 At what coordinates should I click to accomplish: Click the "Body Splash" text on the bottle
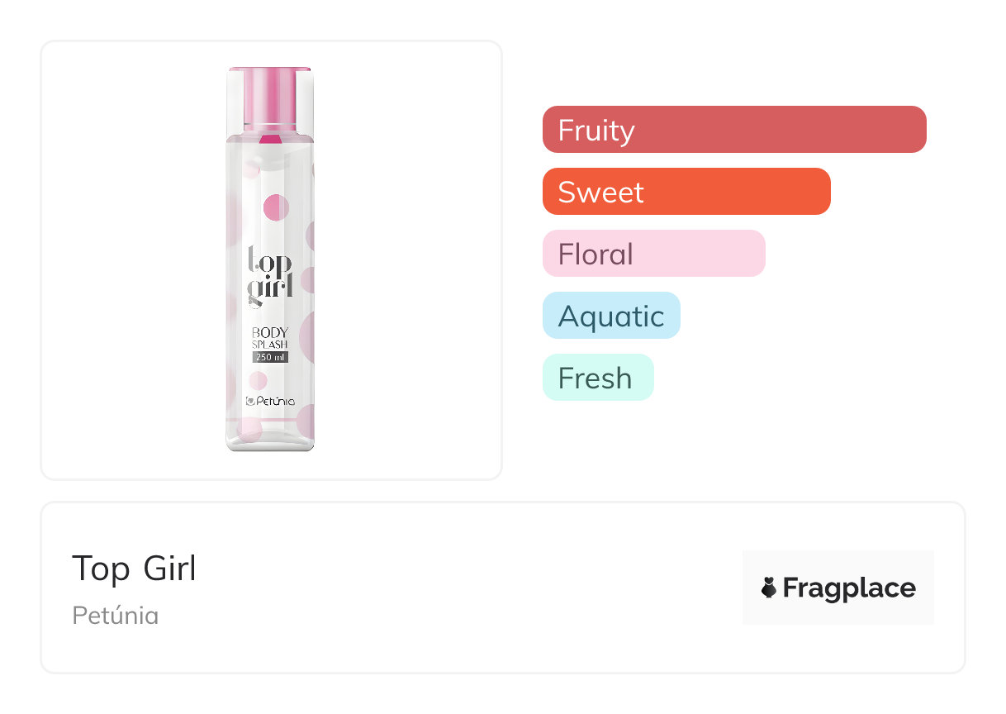[x=270, y=338]
